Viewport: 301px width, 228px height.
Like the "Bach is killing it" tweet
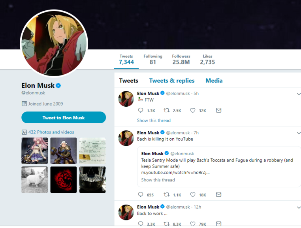click(193, 194)
